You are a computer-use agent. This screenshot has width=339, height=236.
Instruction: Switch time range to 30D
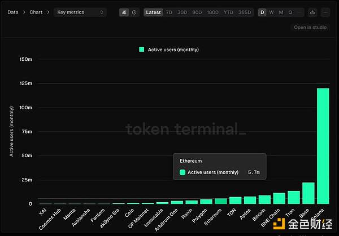point(182,12)
